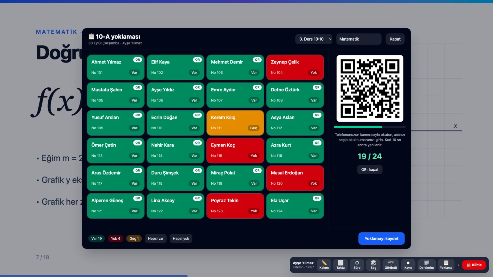Save attendance with Yoklamayı kaydet

[381, 239]
